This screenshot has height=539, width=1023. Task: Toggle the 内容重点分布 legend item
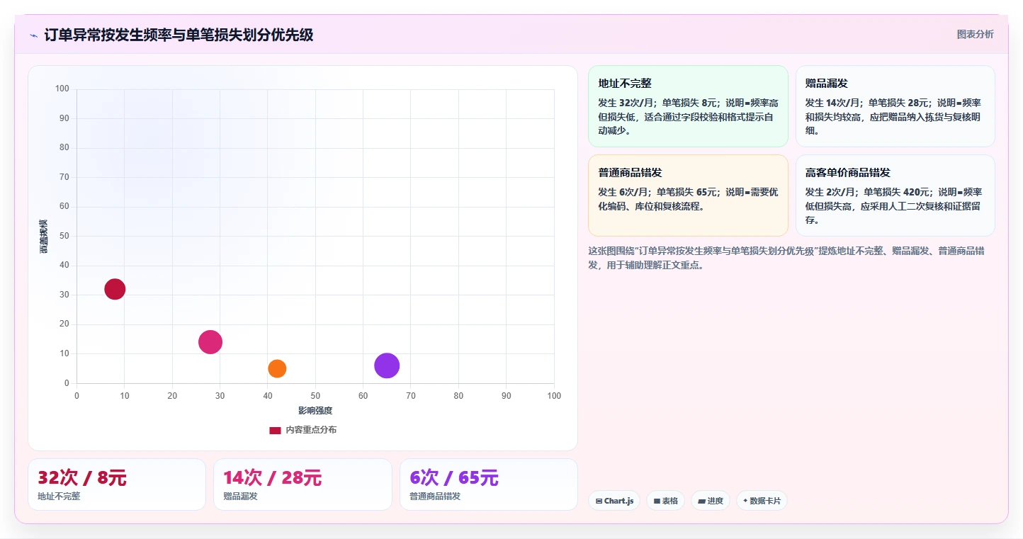coord(303,430)
